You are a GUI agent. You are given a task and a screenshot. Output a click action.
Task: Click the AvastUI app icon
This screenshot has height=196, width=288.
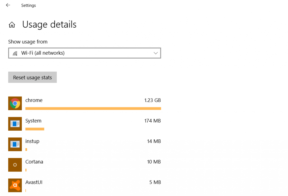pyautogui.click(x=15, y=185)
